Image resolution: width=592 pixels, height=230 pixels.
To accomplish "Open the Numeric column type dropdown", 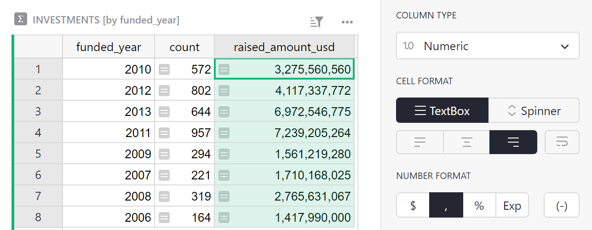I will click(487, 46).
